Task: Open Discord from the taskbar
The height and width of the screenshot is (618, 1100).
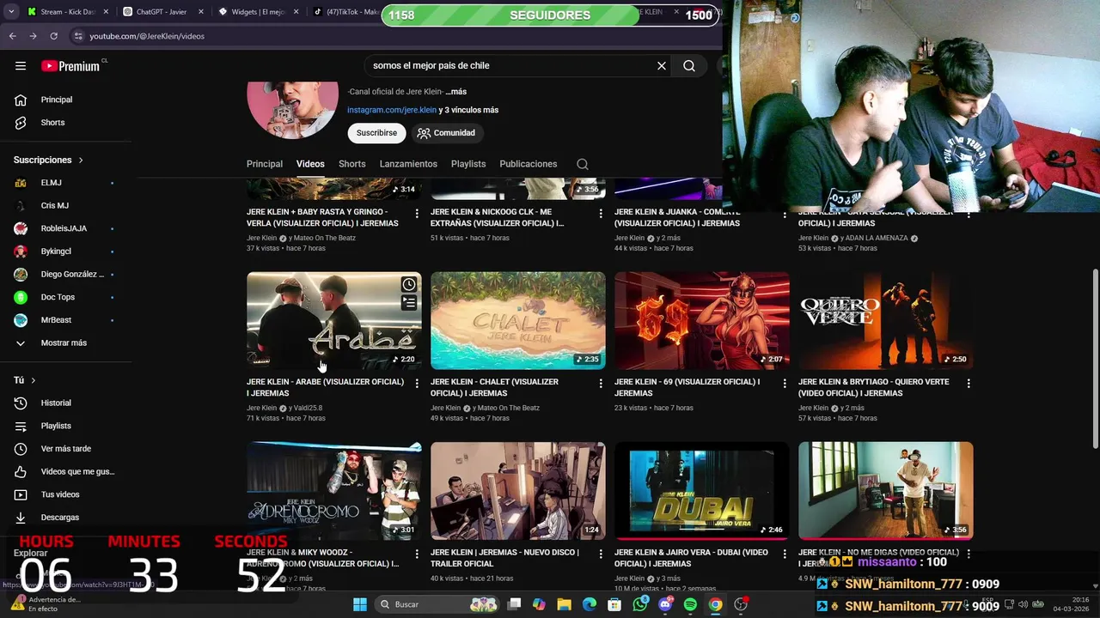Action: click(x=665, y=604)
